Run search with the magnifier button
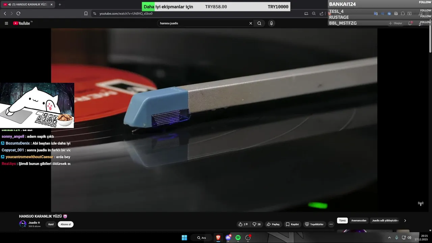The width and height of the screenshot is (432, 243). [x=259, y=23]
